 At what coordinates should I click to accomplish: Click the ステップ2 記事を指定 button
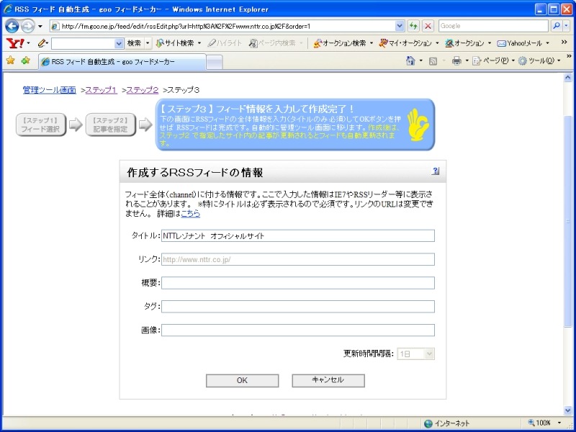[111, 125]
